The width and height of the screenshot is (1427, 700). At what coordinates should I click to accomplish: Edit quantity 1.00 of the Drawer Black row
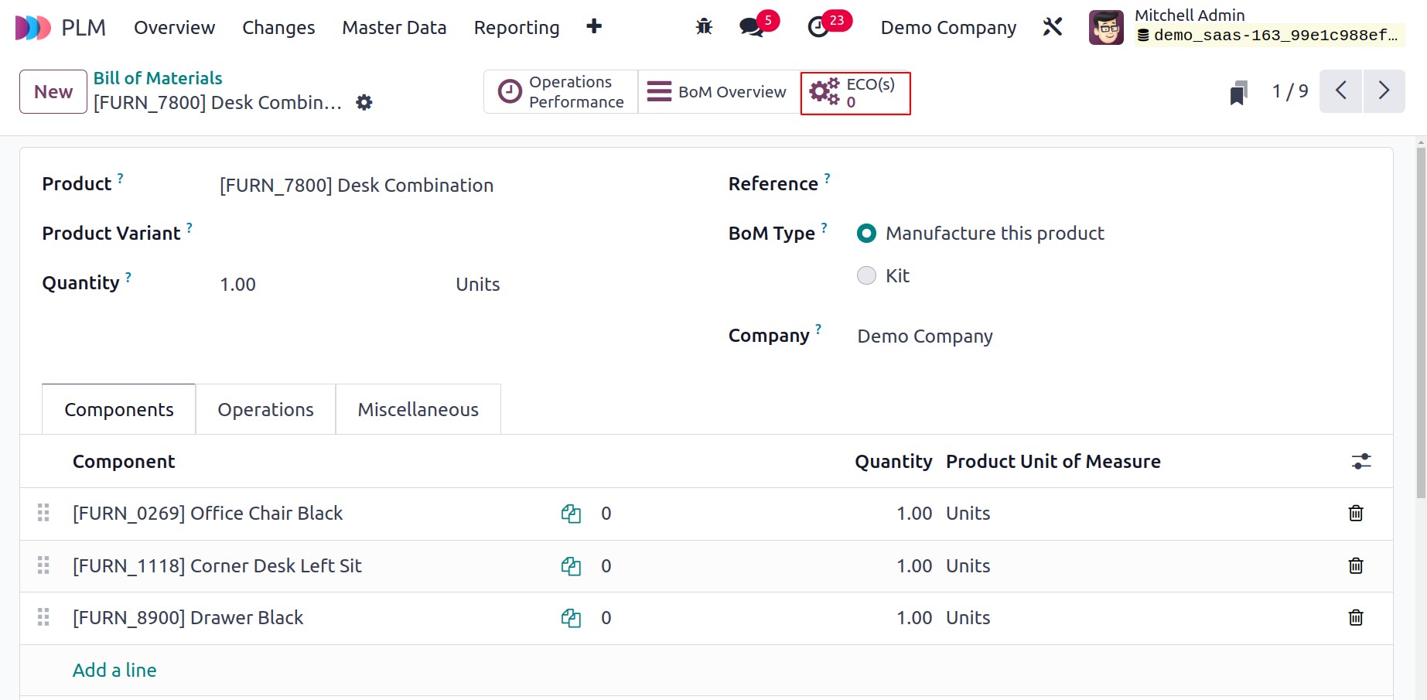(914, 618)
